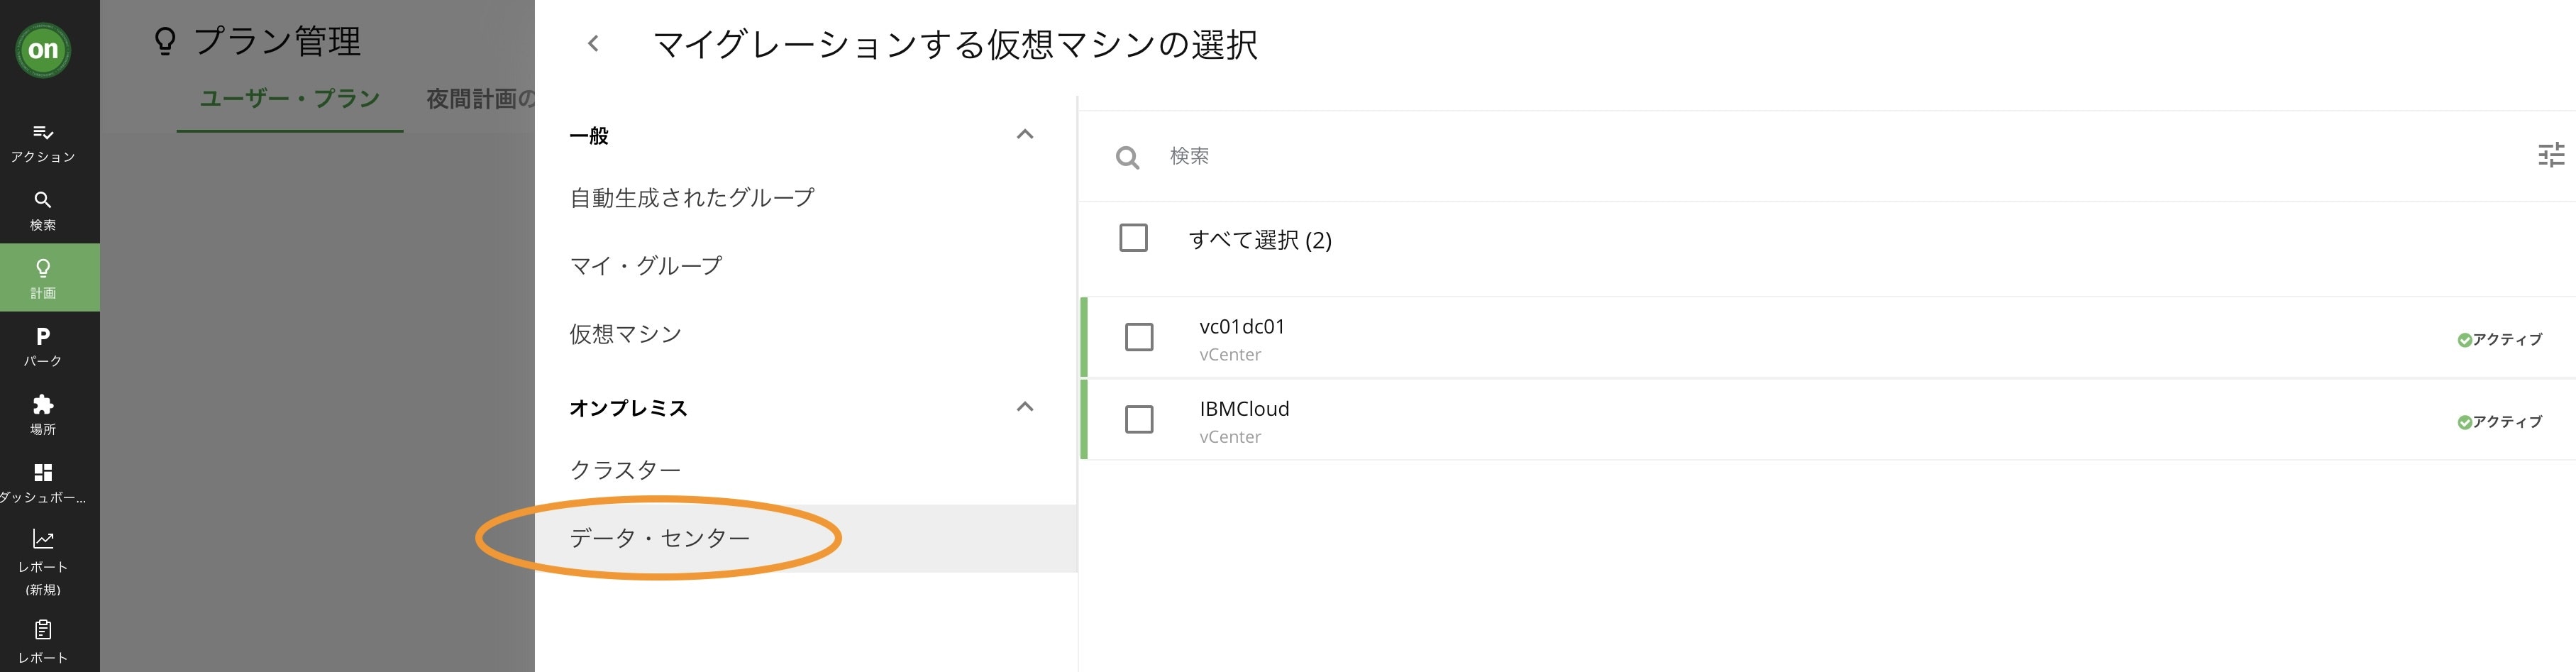Open アクション in the sidebar

tap(43, 143)
